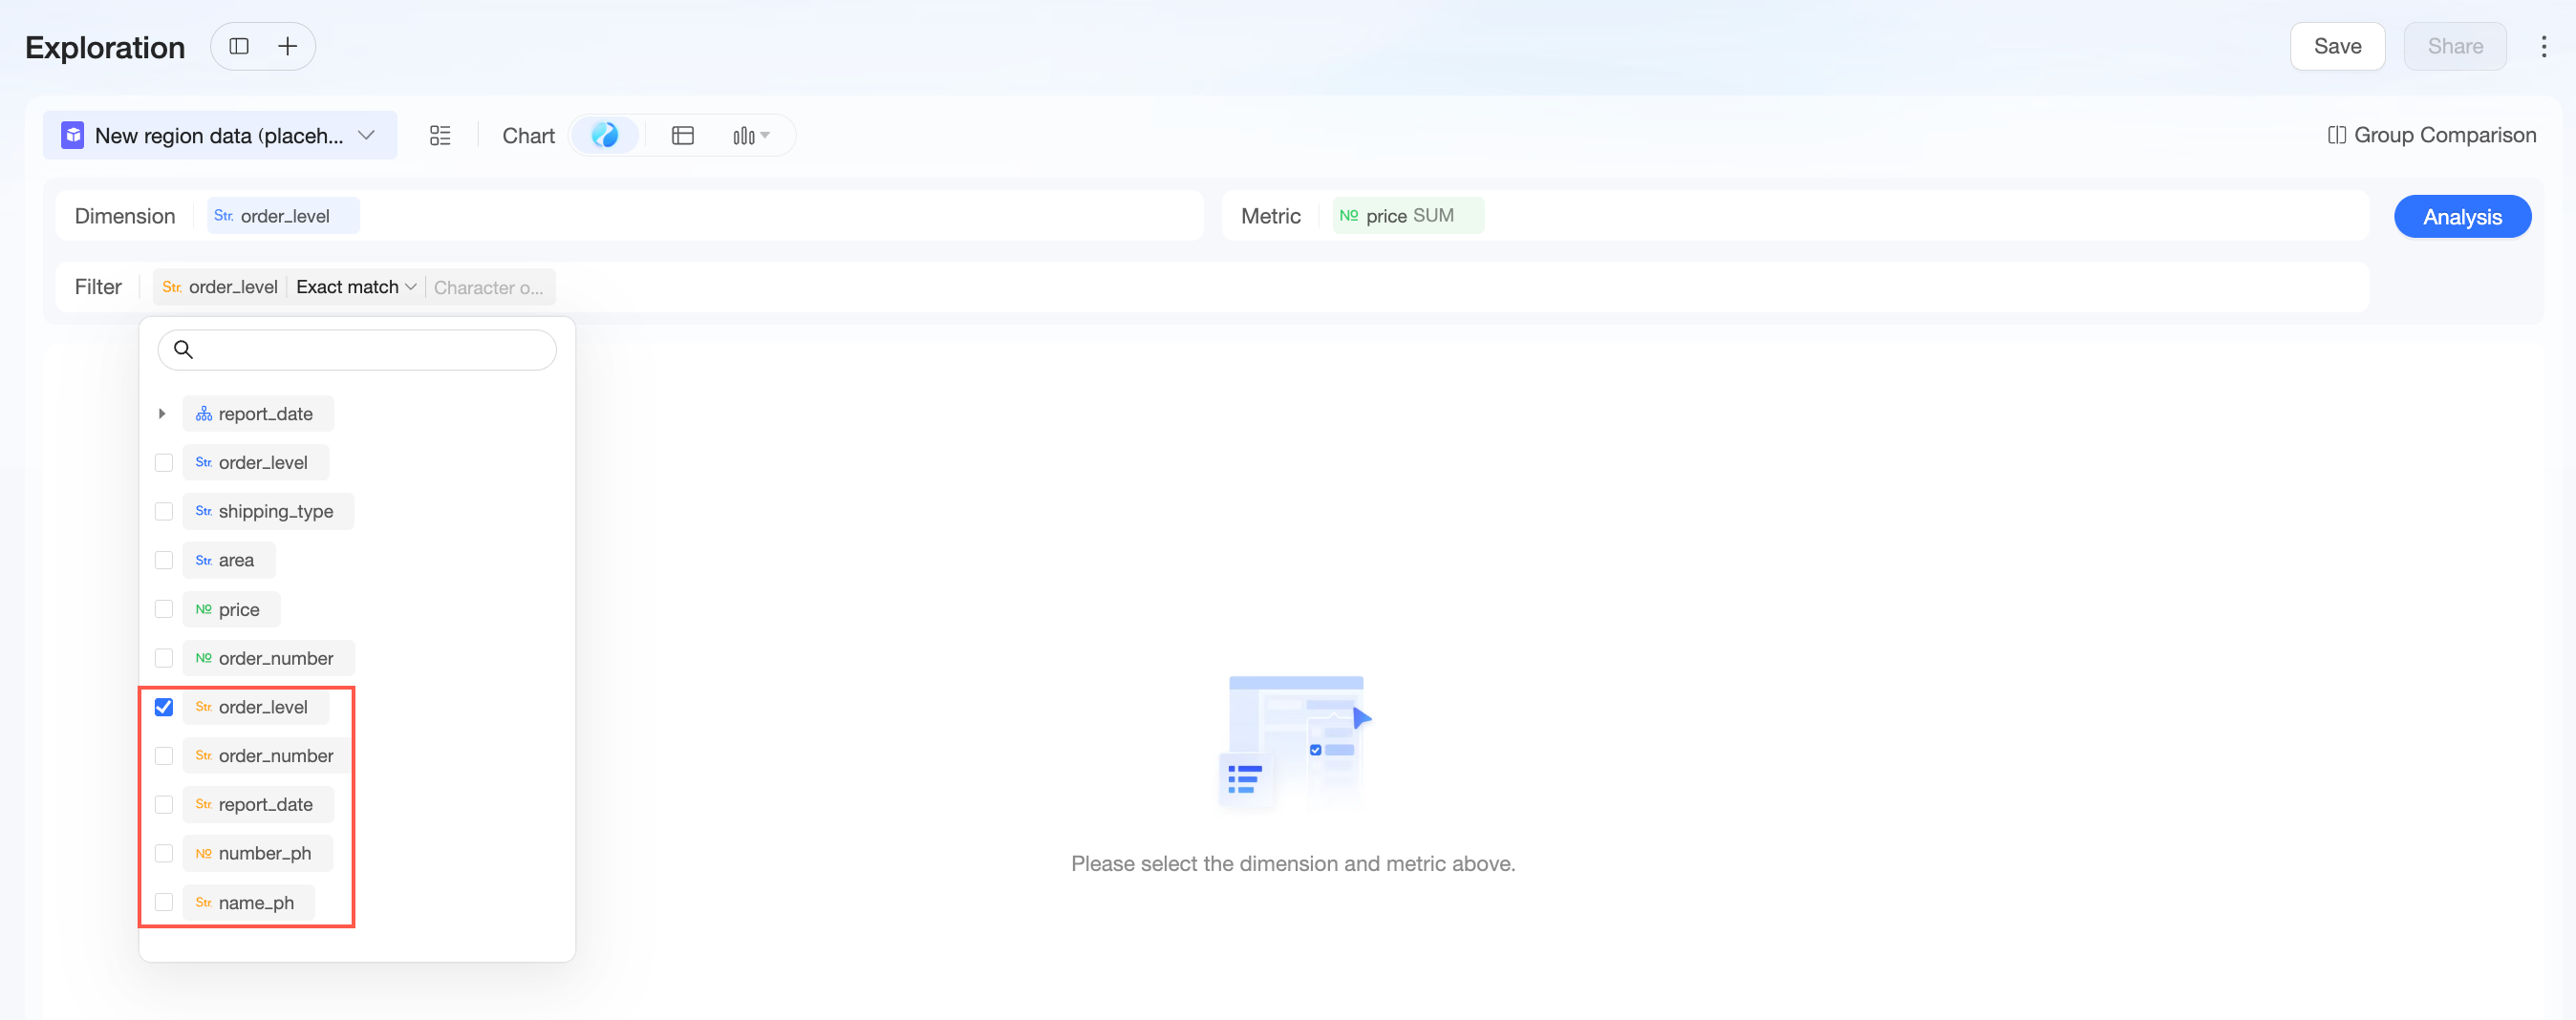The width and height of the screenshot is (2576, 1020).
Task: Click the empty-state illustration
Action: tap(1294, 743)
